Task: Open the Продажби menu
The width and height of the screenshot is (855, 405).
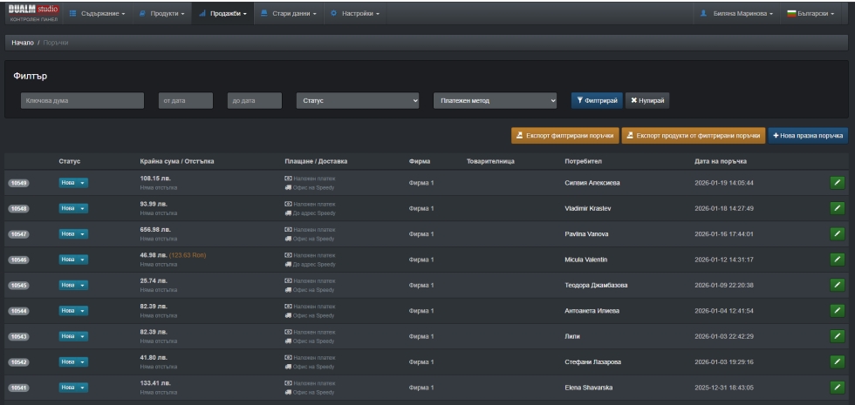Action: pos(226,13)
